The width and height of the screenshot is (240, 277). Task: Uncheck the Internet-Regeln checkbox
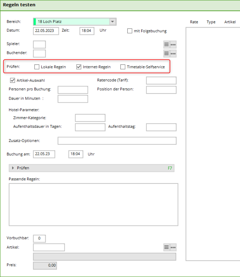coord(79,67)
